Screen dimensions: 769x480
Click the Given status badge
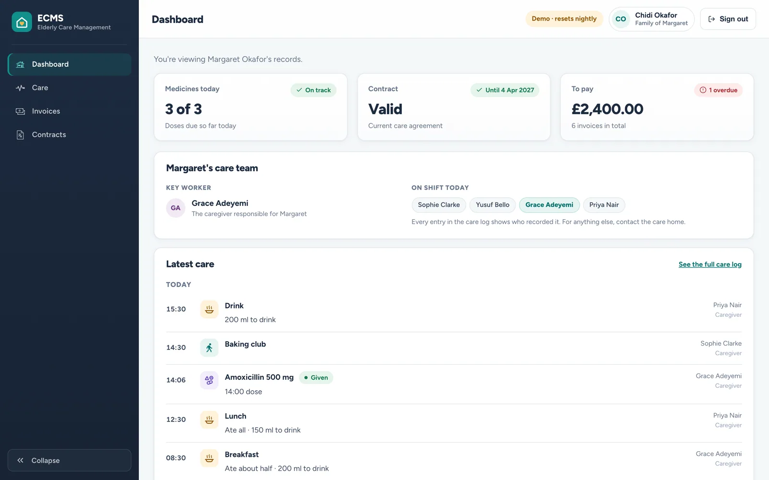[x=316, y=378]
